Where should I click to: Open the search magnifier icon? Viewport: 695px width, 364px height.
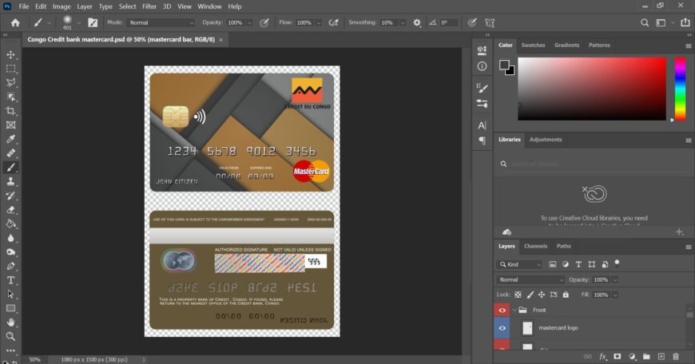[x=645, y=22]
